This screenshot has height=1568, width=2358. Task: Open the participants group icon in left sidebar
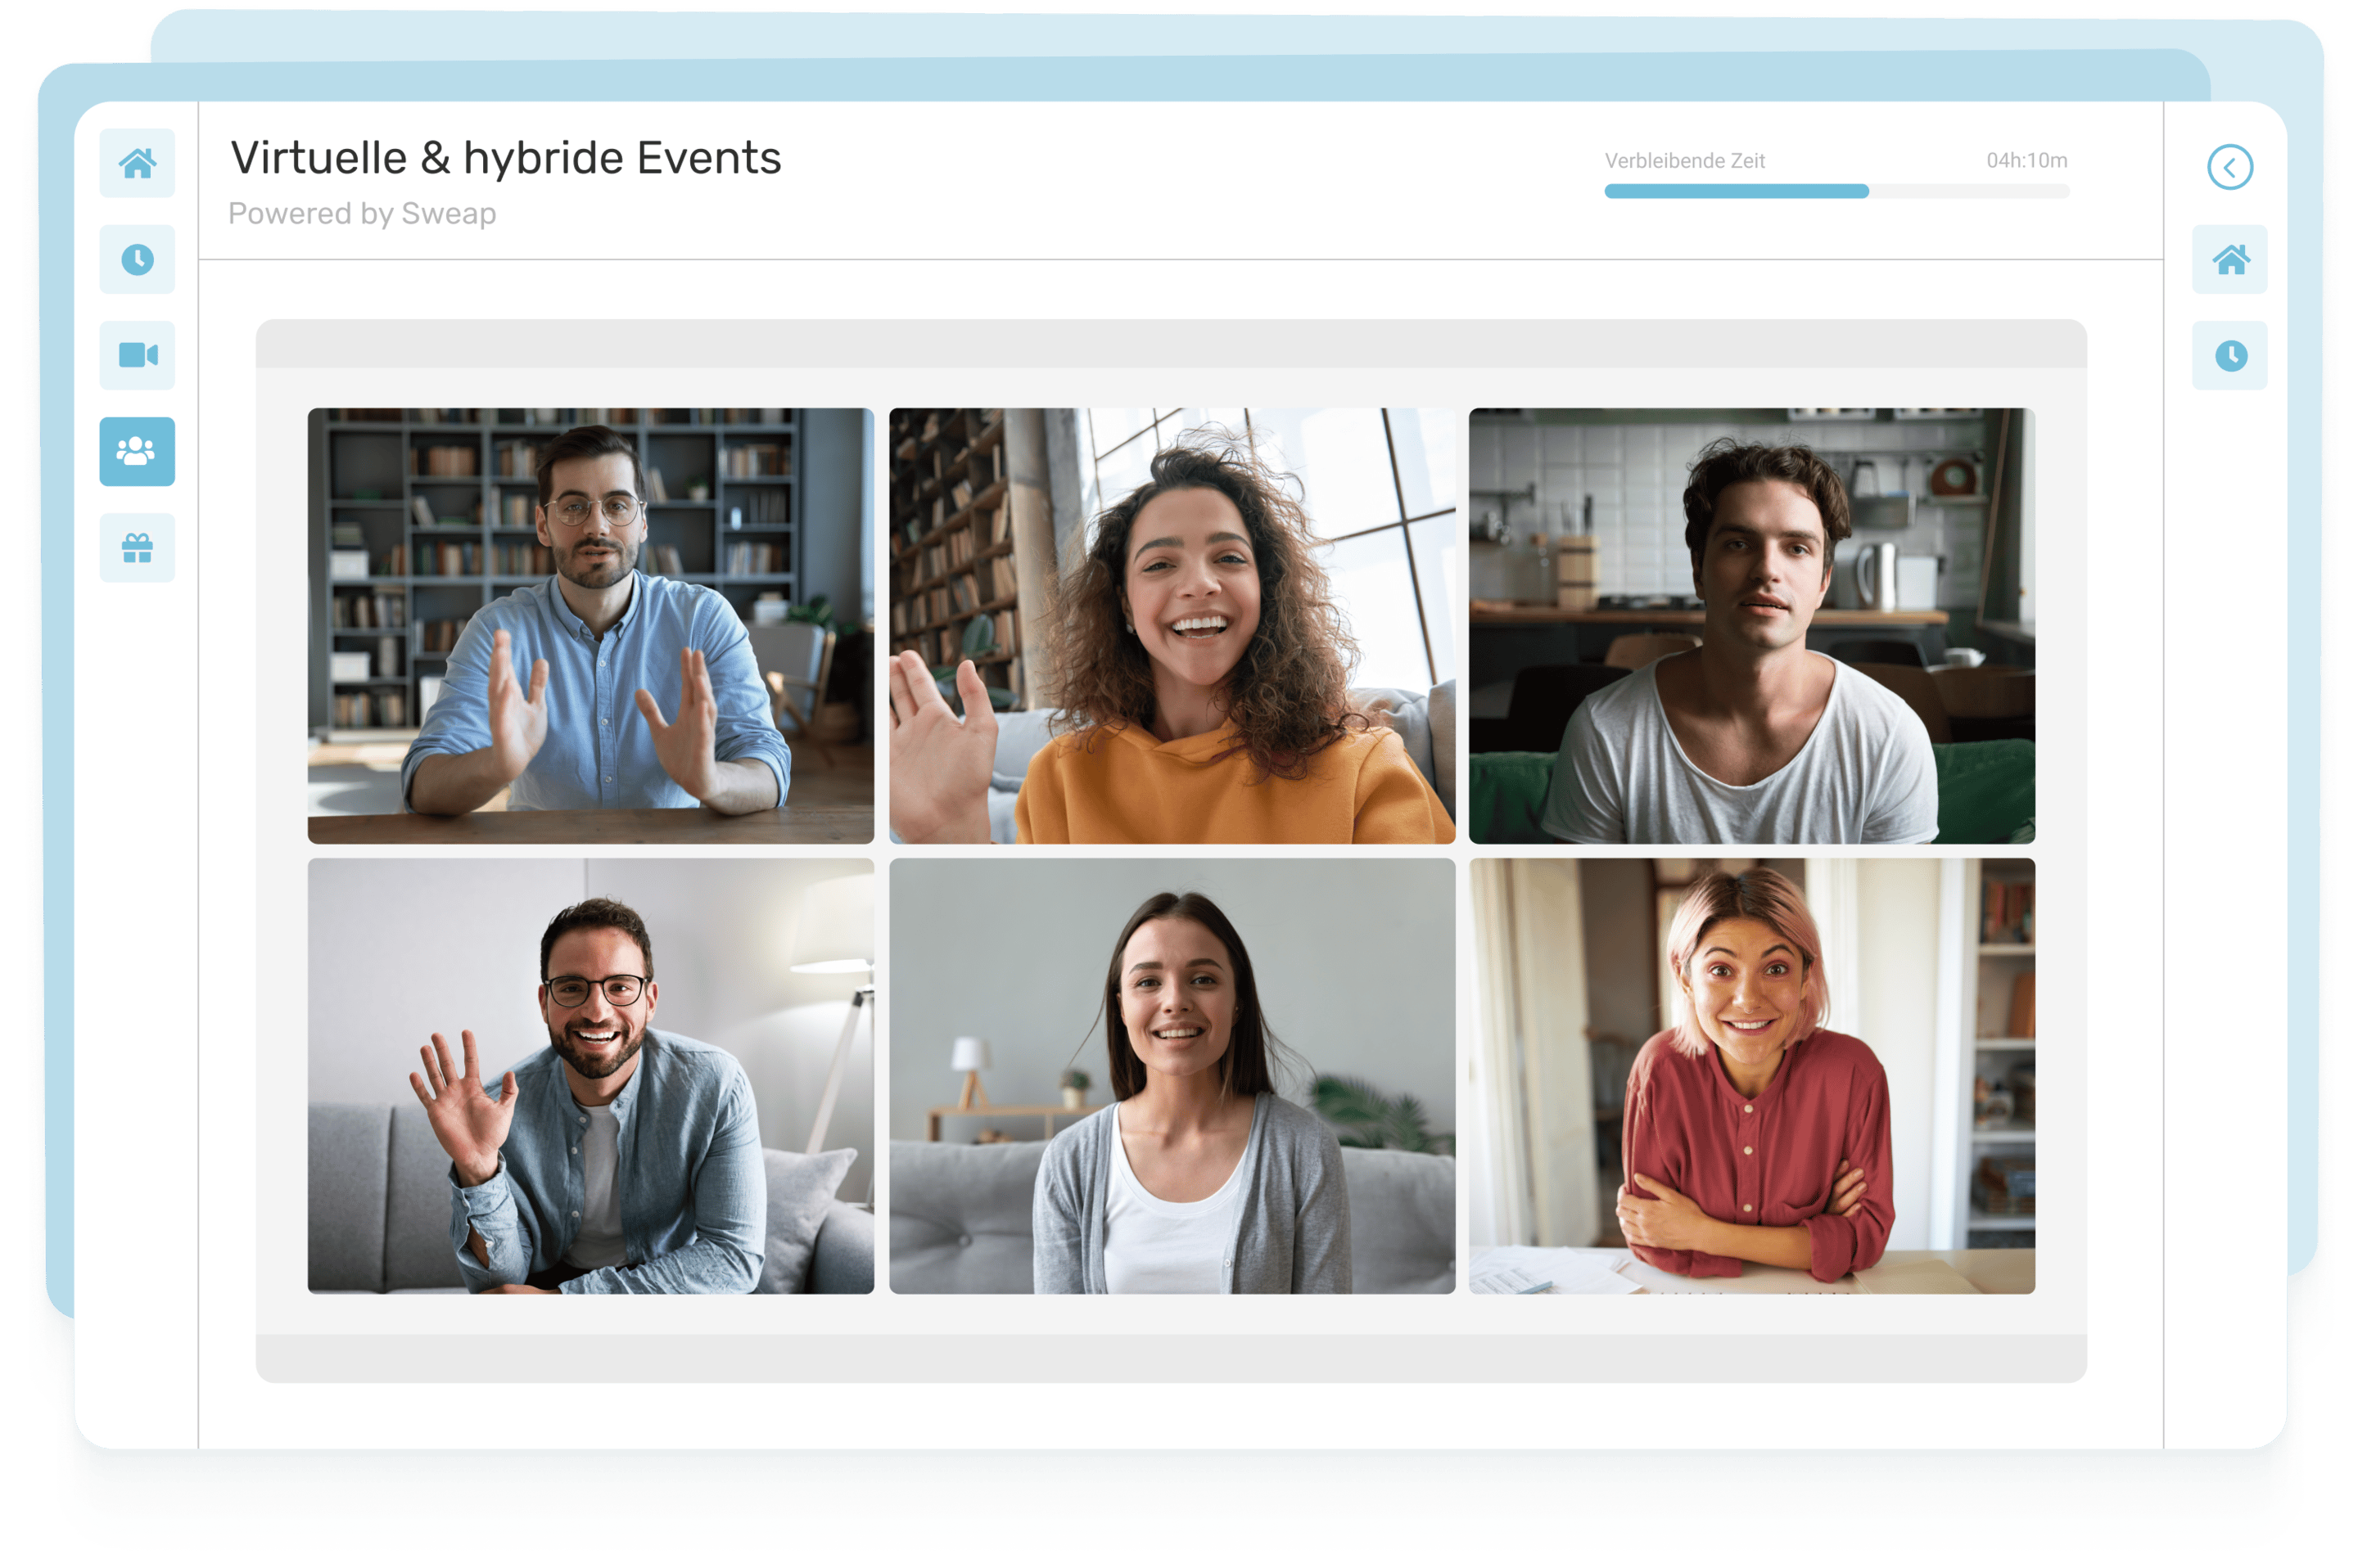[137, 451]
